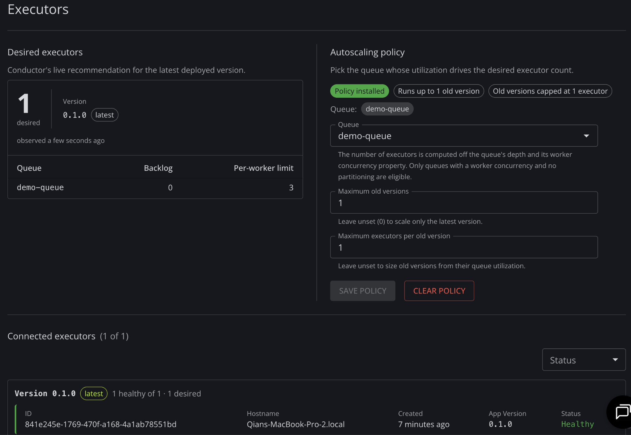Click the latest badge next to 0.1.0

[x=104, y=115]
